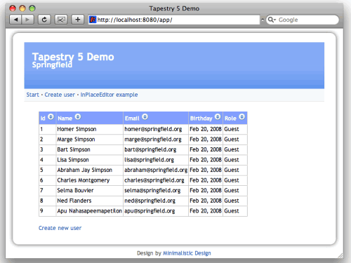Reload the page with the refresh button

coord(44,20)
